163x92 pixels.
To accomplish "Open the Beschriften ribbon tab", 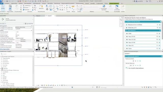I will click(x=50, y=3).
